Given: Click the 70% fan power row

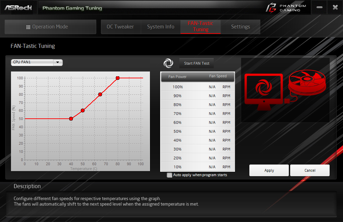Looking at the screenshot, I should click(x=198, y=114).
